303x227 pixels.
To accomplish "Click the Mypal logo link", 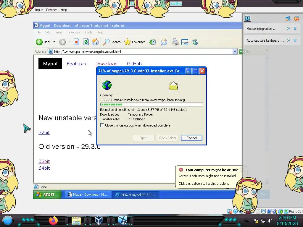I will (x=50, y=64).
